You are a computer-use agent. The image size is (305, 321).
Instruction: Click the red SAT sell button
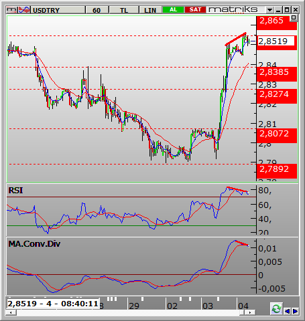[x=195, y=9]
